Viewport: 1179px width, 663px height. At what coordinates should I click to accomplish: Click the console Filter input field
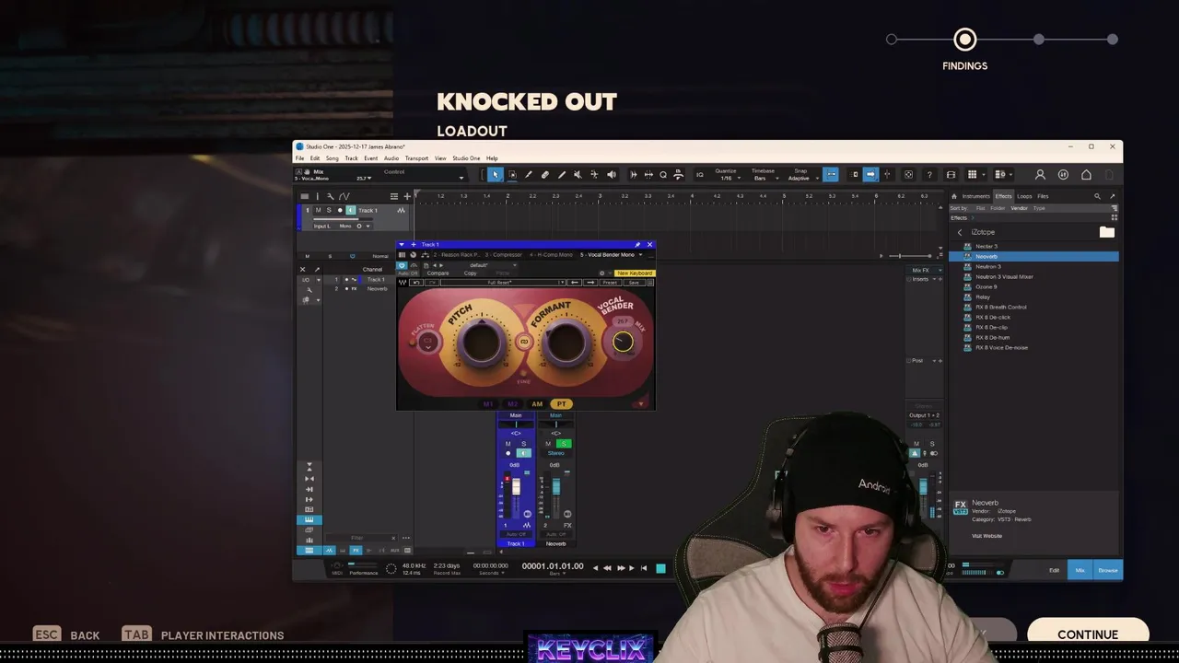(x=356, y=538)
